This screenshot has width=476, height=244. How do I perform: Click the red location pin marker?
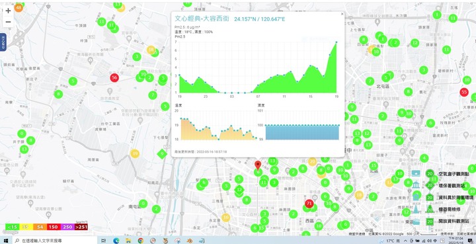click(x=258, y=165)
